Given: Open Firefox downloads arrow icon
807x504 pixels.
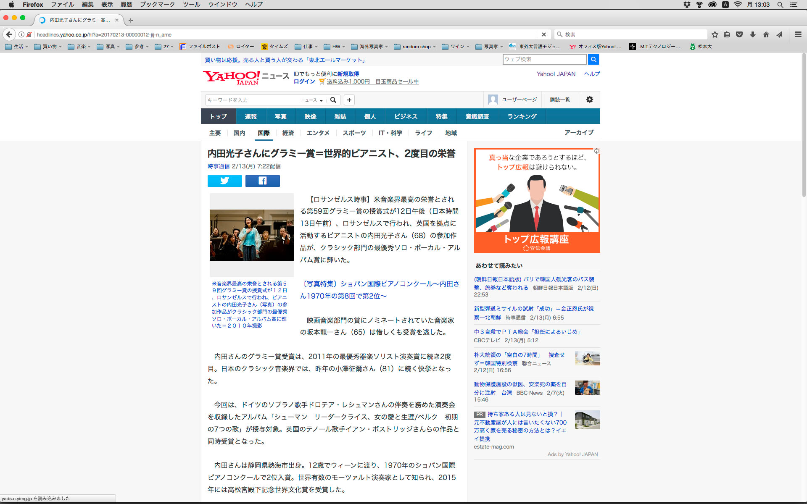Looking at the screenshot, I should coord(753,34).
